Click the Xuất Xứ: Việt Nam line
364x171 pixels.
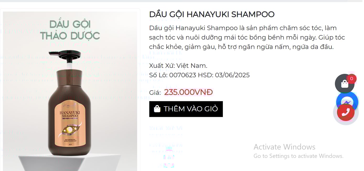(x=178, y=65)
